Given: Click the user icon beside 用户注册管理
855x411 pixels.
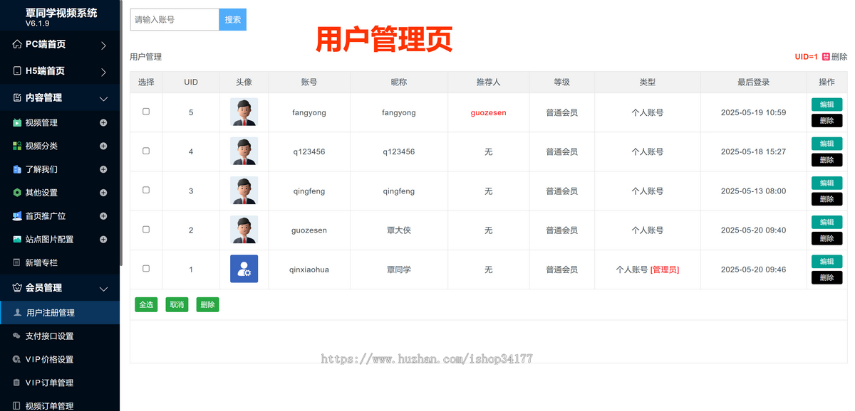Looking at the screenshot, I should [18, 312].
